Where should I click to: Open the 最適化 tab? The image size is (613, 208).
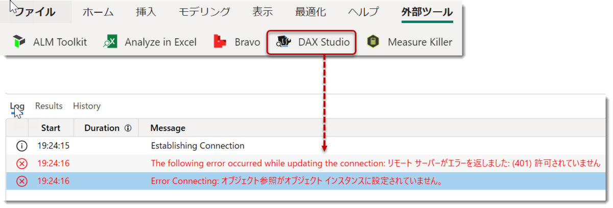[x=311, y=12]
